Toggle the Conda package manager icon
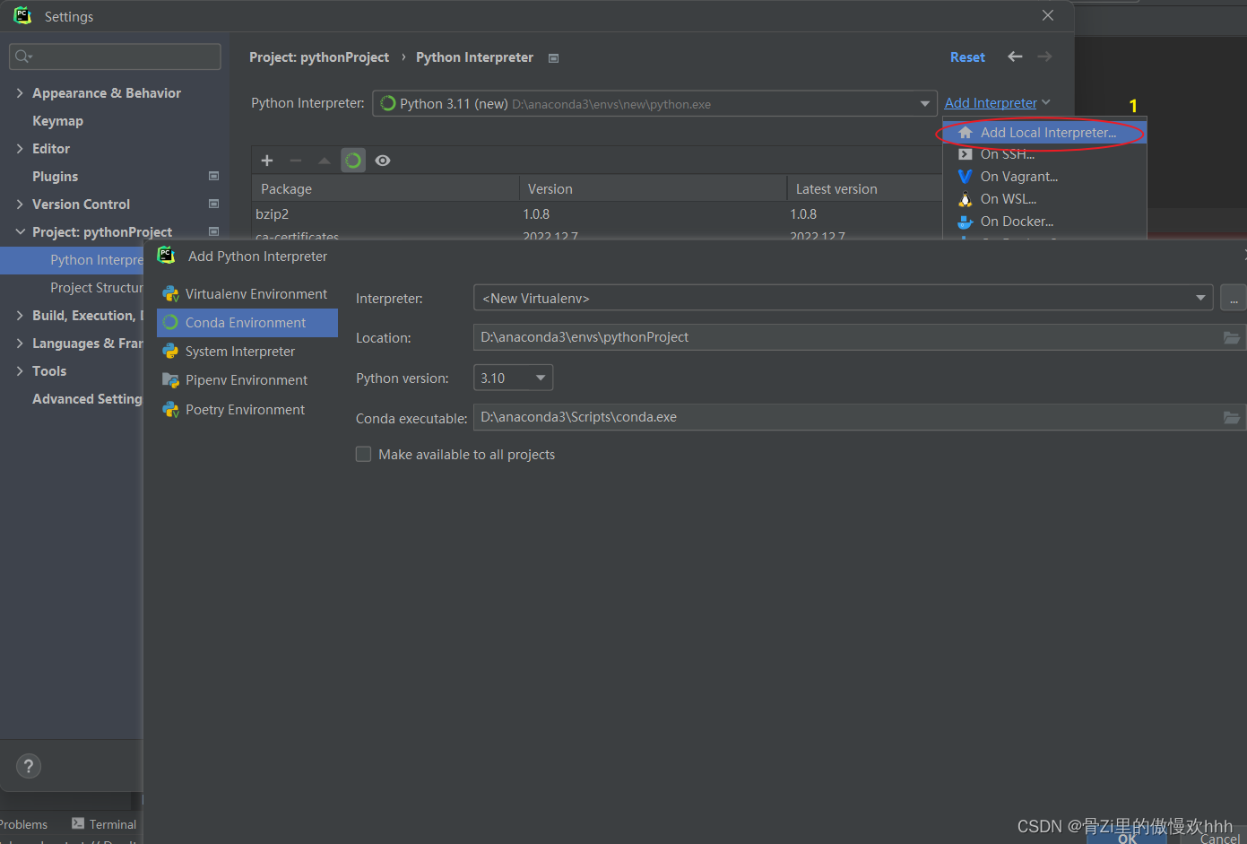The height and width of the screenshot is (844, 1247). (353, 161)
